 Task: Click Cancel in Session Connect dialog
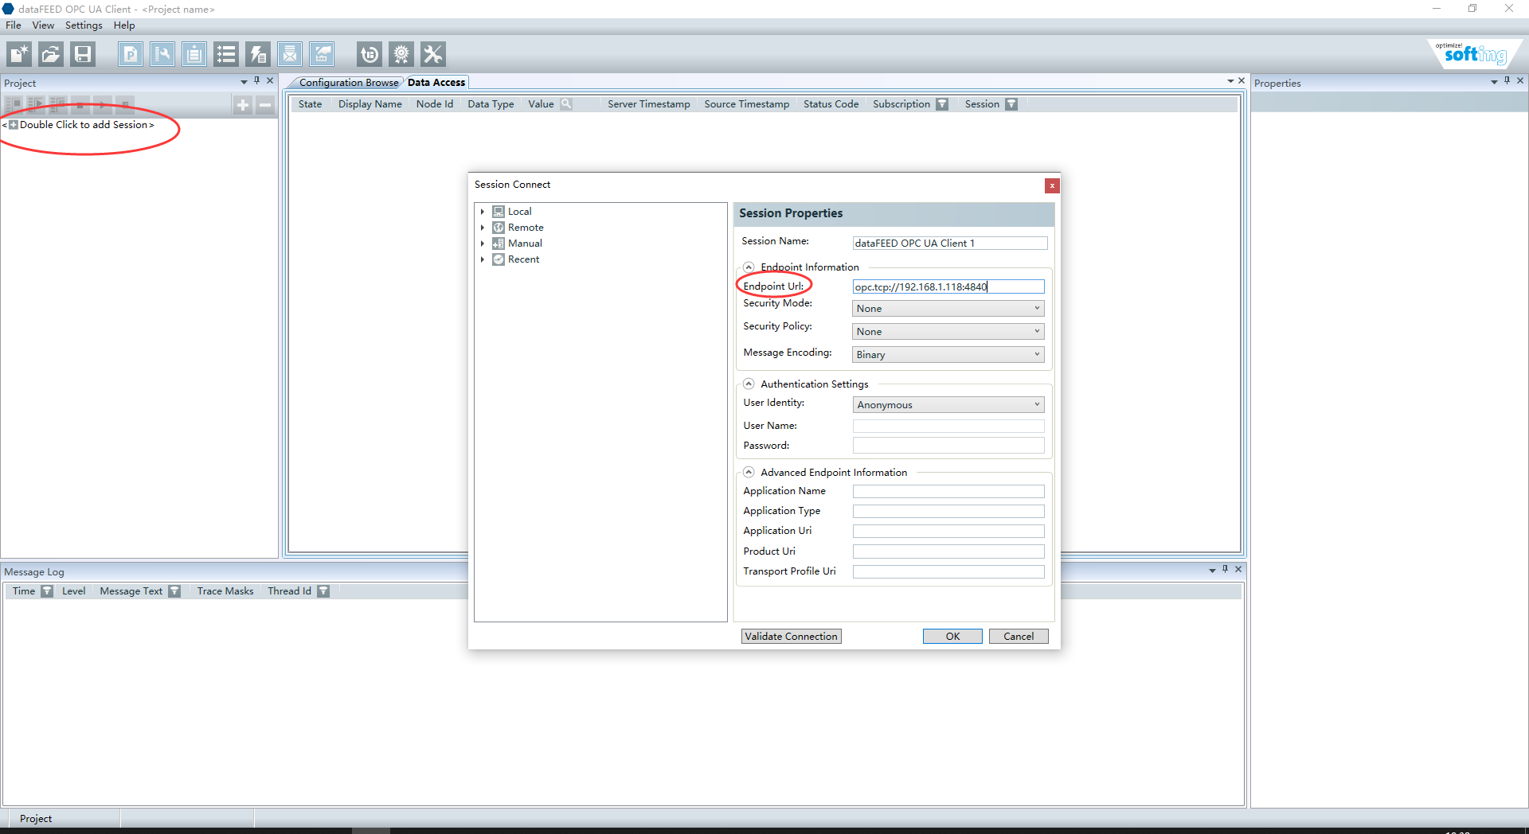point(1019,637)
